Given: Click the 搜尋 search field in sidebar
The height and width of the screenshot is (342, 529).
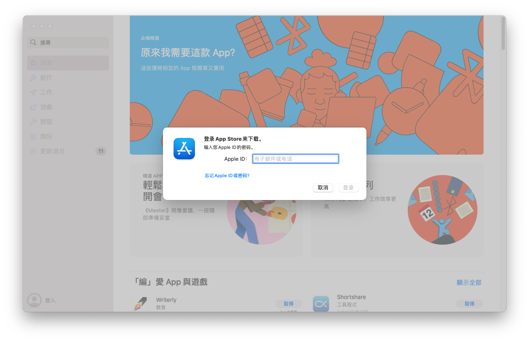Looking at the screenshot, I should (68, 43).
